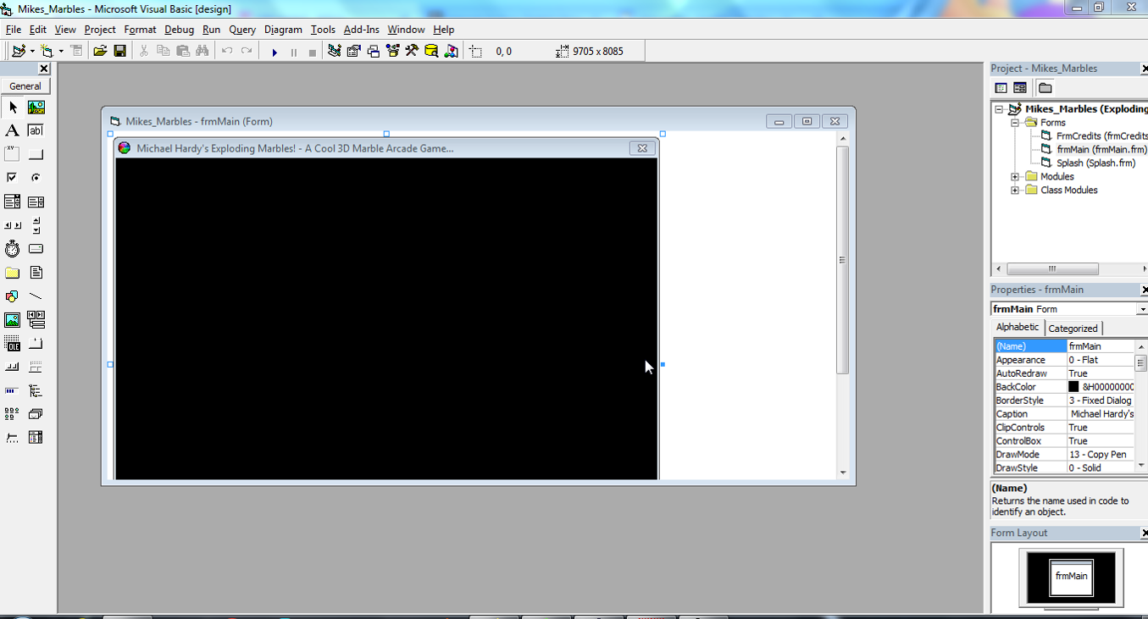Select the PictureBox control from the toolbox
The image size is (1148, 619).
pos(35,107)
